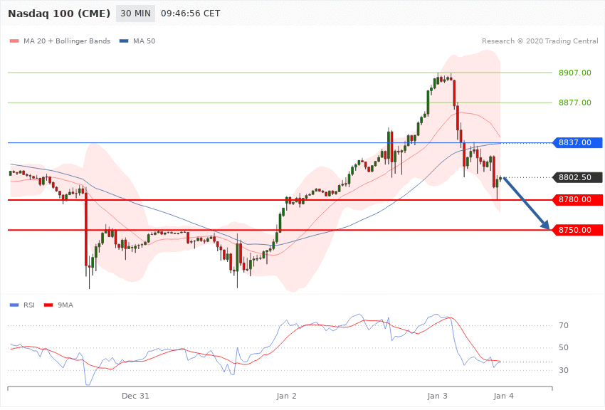This screenshot has height=410, width=605.
Task: Click the 8877.00 resistance level label
Action: (x=575, y=102)
